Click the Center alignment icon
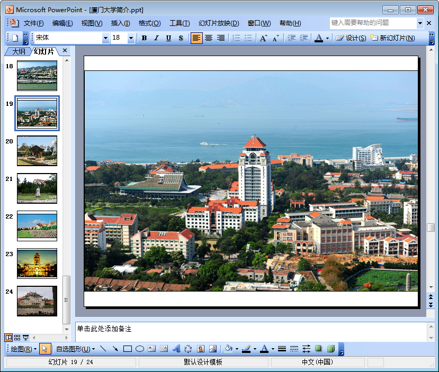Image resolution: width=439 pixels, height=372 pixels. (x=209, y=38)
